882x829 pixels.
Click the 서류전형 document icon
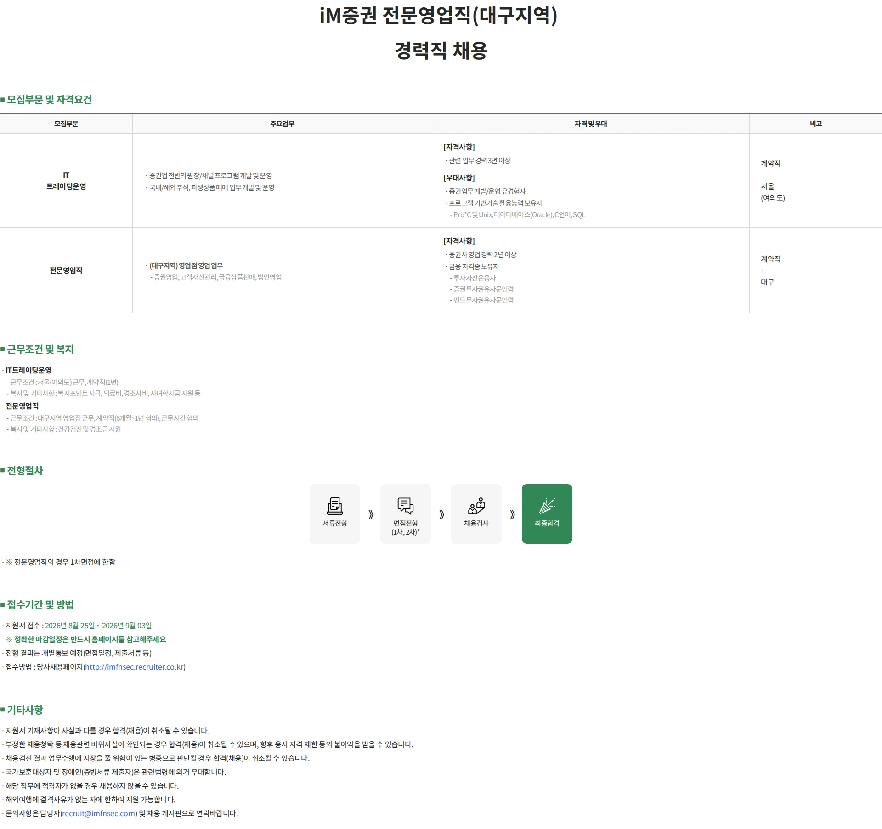(x=335, y=506)
